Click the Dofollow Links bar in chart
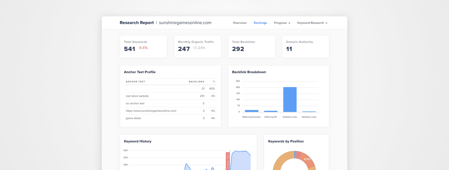 (290, 99)
